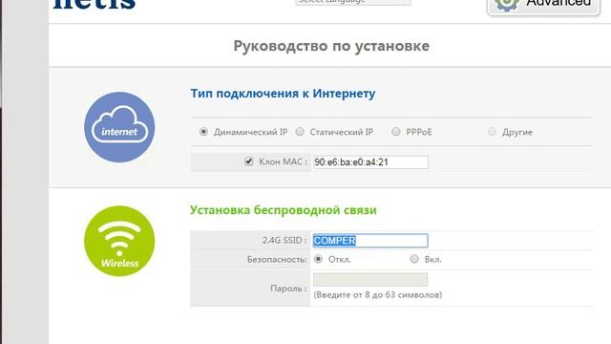Click the 2.4G SSID label
The height and width of the screenshot is (344, 611).
(x=284, y=240)
